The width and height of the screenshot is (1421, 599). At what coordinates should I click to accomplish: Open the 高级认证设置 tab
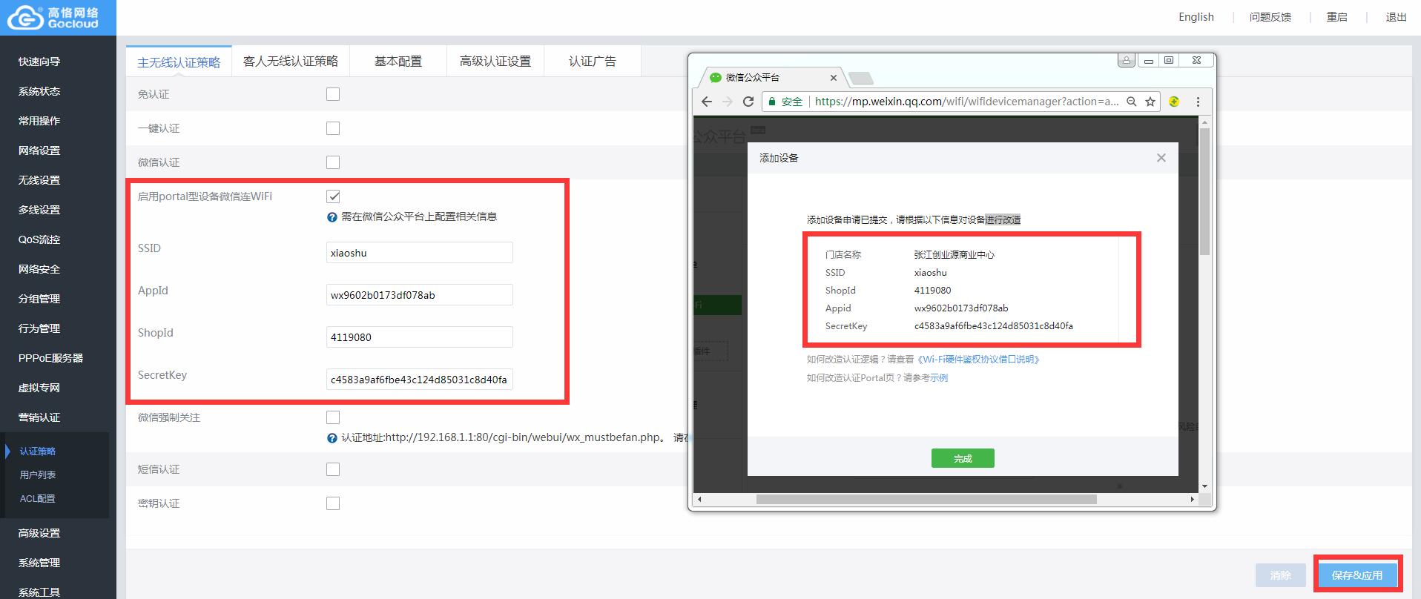tap(495, 62)
